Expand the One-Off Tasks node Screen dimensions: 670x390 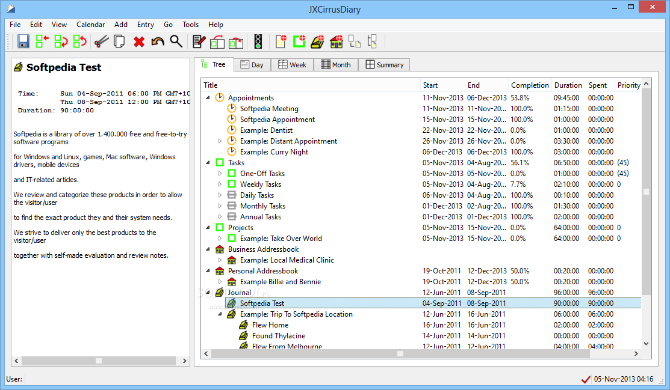(x=220, y=173)
